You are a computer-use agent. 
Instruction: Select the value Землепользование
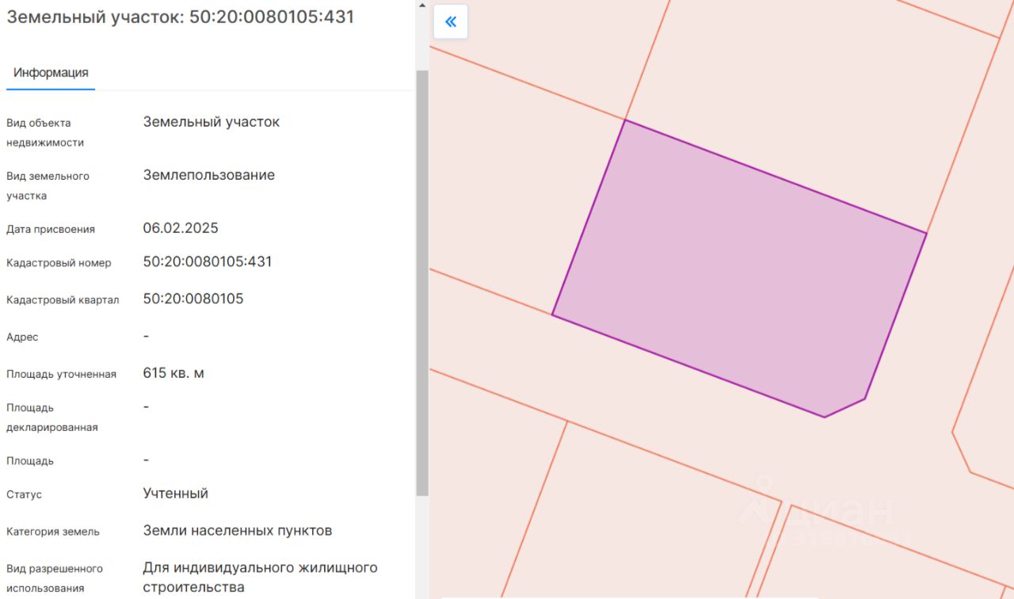coord(209,175)
